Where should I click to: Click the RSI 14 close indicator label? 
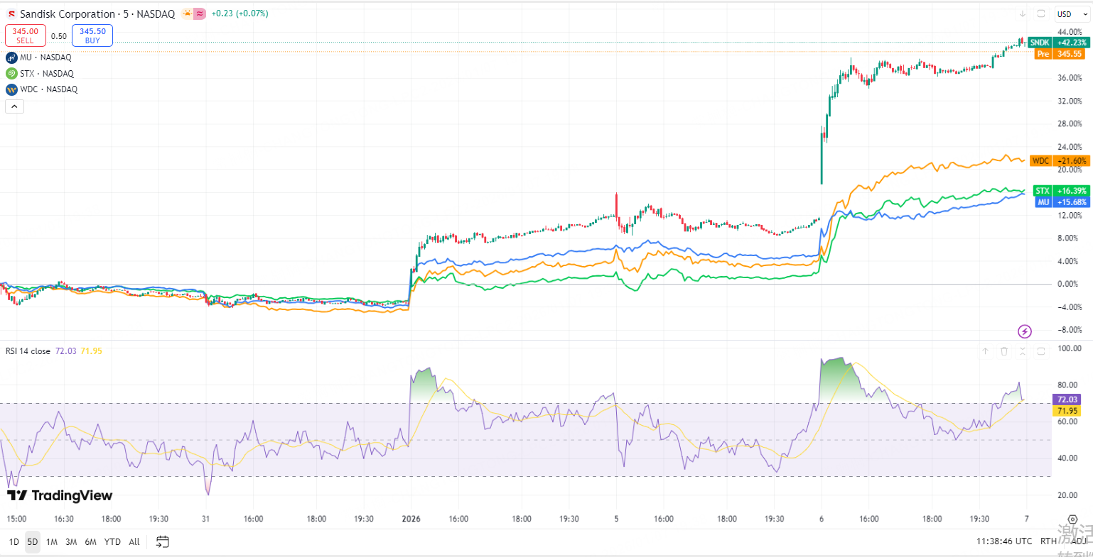28,351
